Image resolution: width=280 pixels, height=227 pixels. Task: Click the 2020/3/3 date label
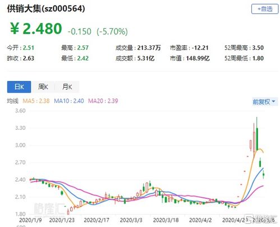pos(131,220)
